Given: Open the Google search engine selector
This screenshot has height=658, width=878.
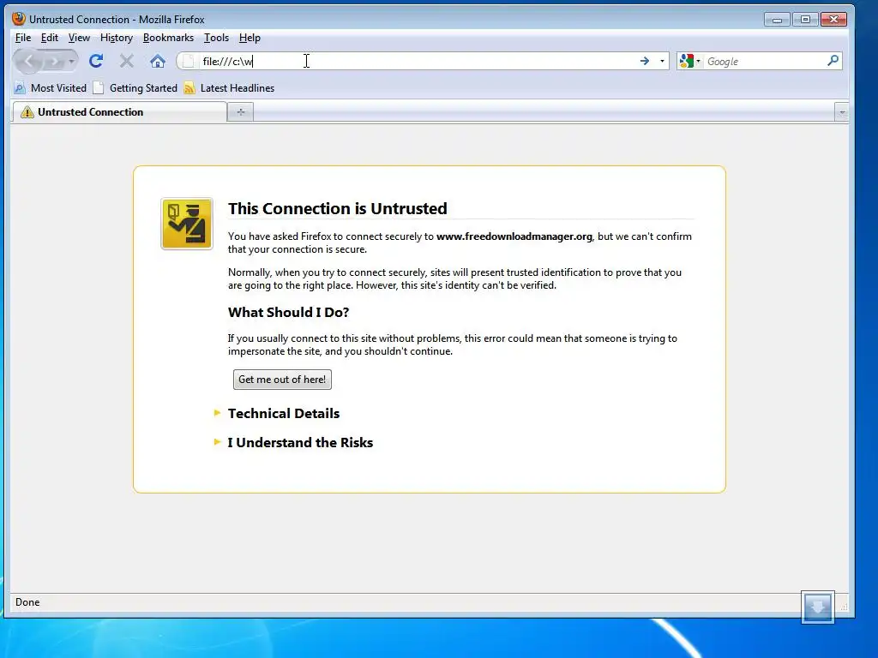Looking at the screenshot, I should (690, 61).
